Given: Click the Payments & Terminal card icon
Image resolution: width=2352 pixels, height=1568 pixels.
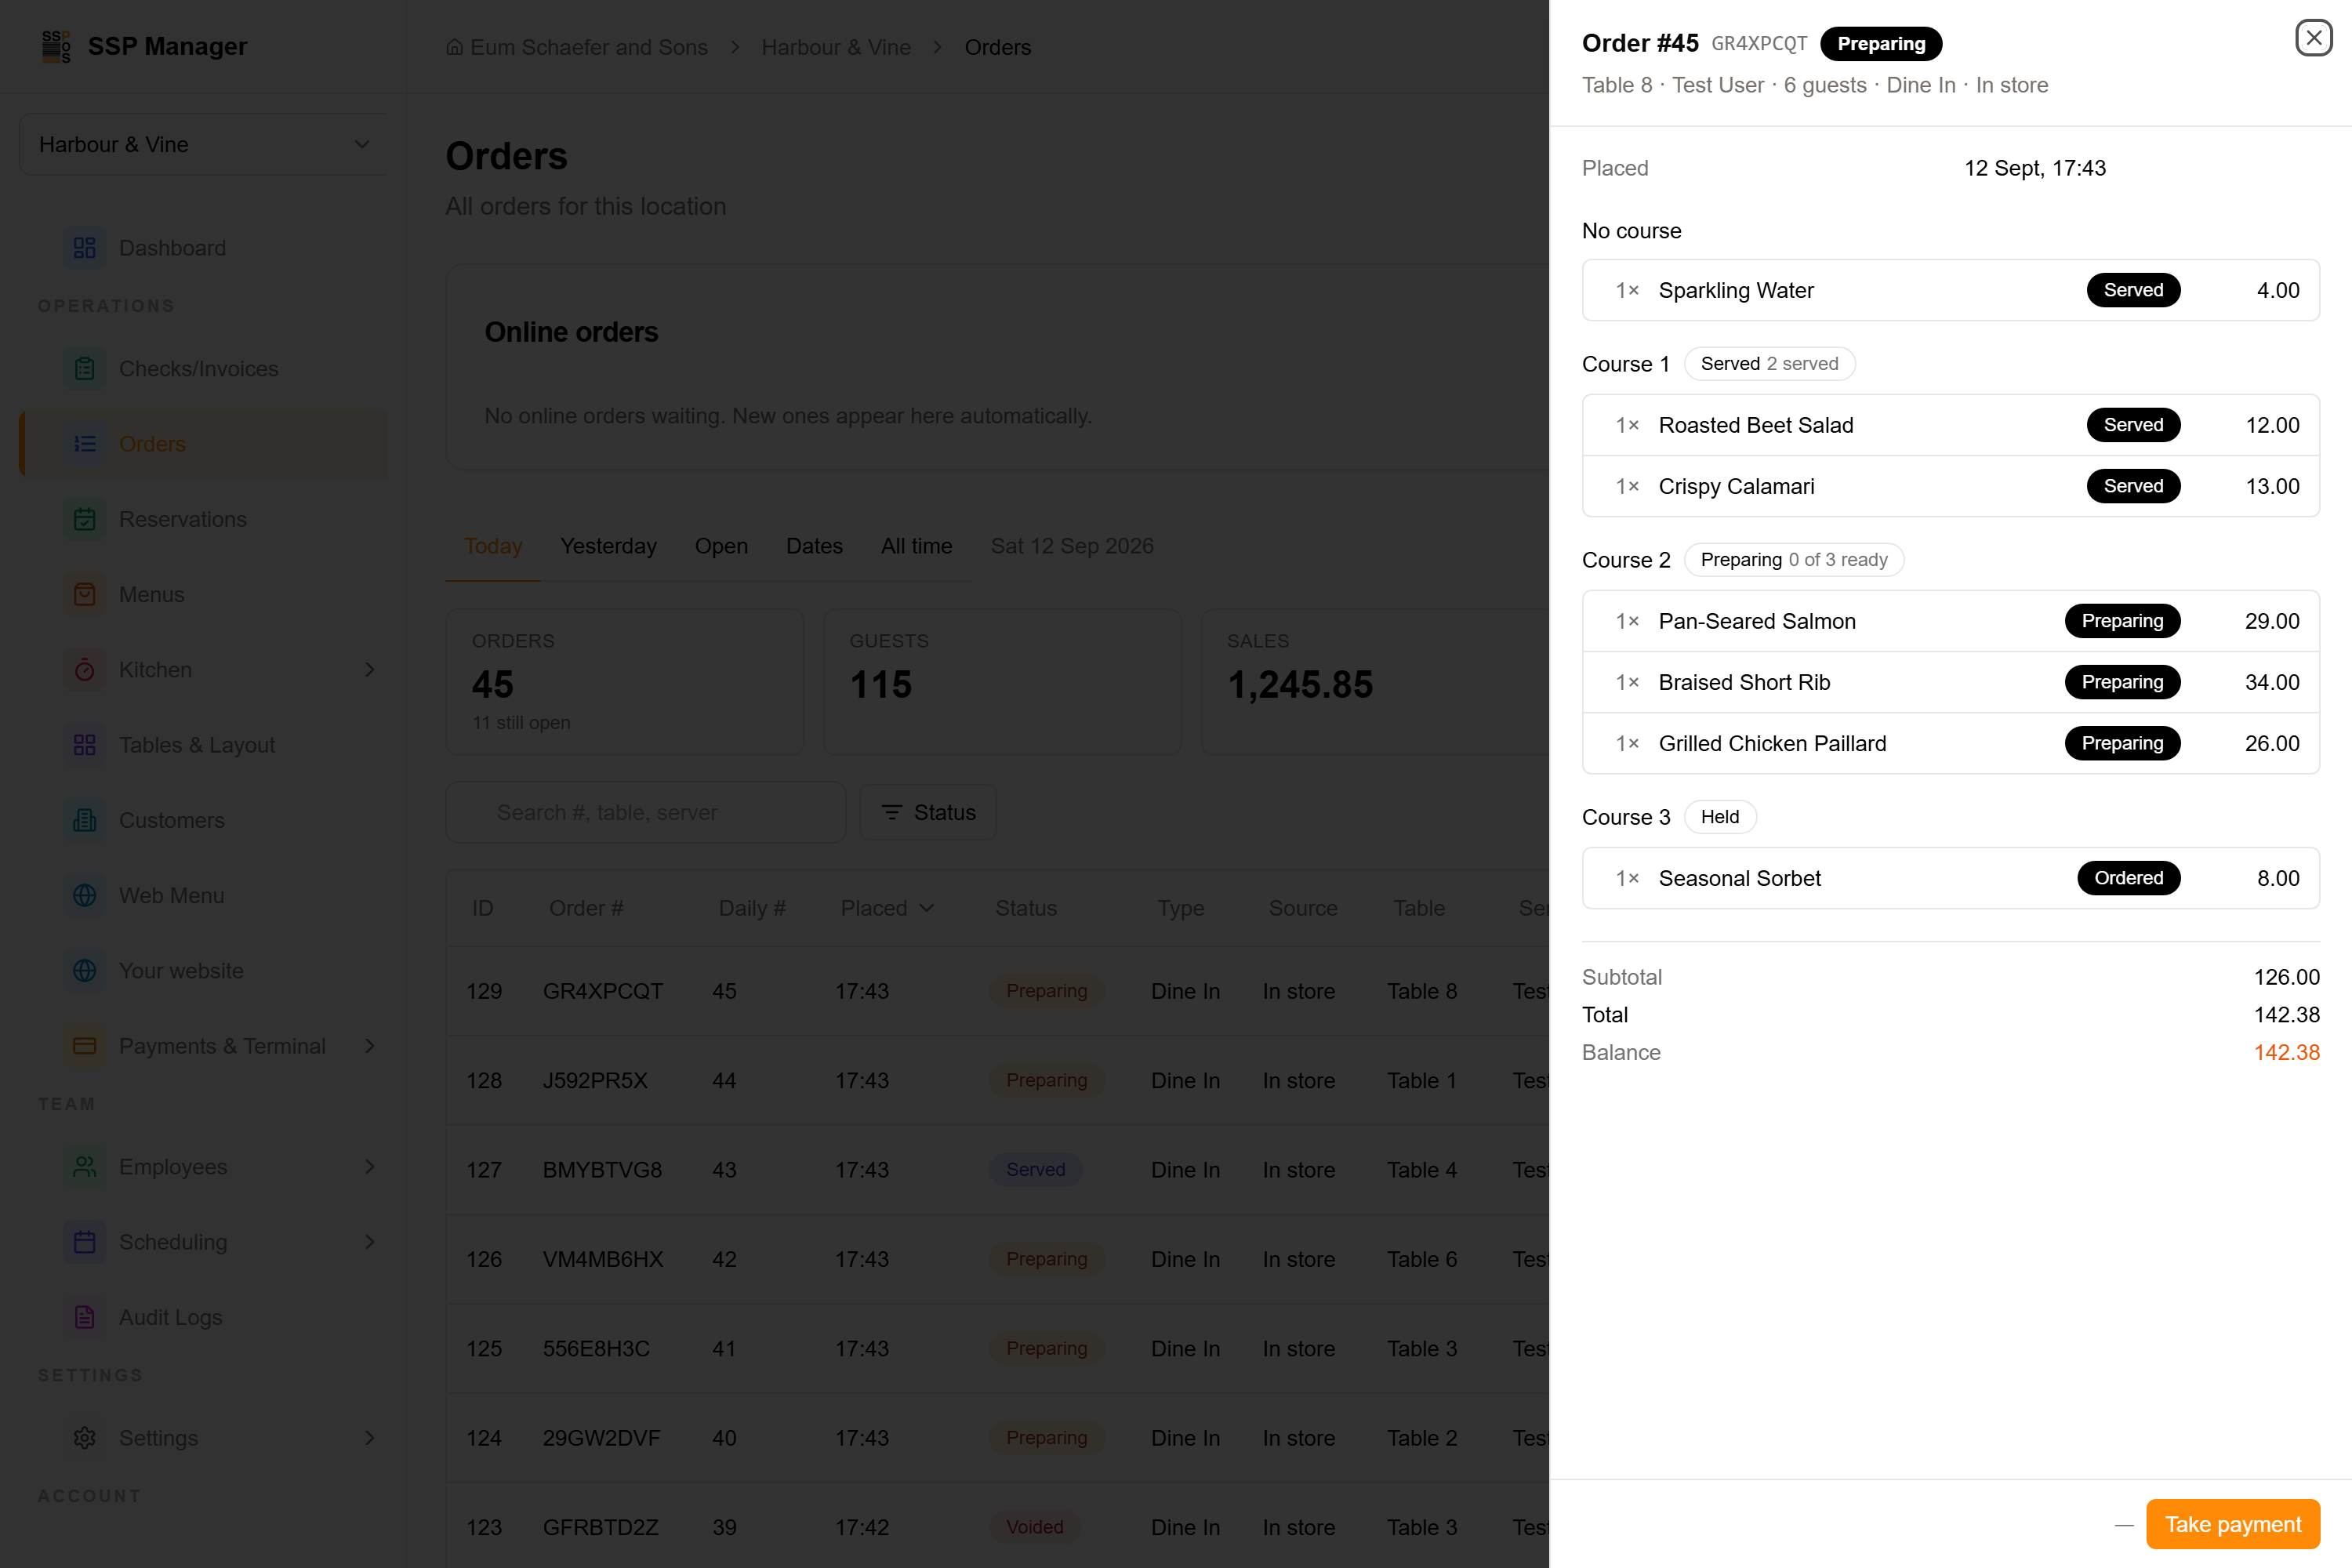Looking at the screenshot, I should [85, 1046].
